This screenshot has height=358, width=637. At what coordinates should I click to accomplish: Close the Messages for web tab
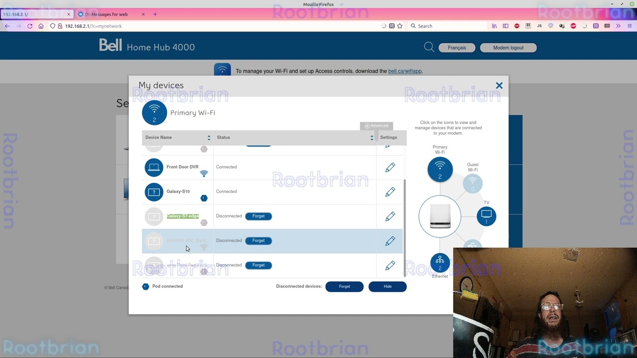(x=143, y=14)
